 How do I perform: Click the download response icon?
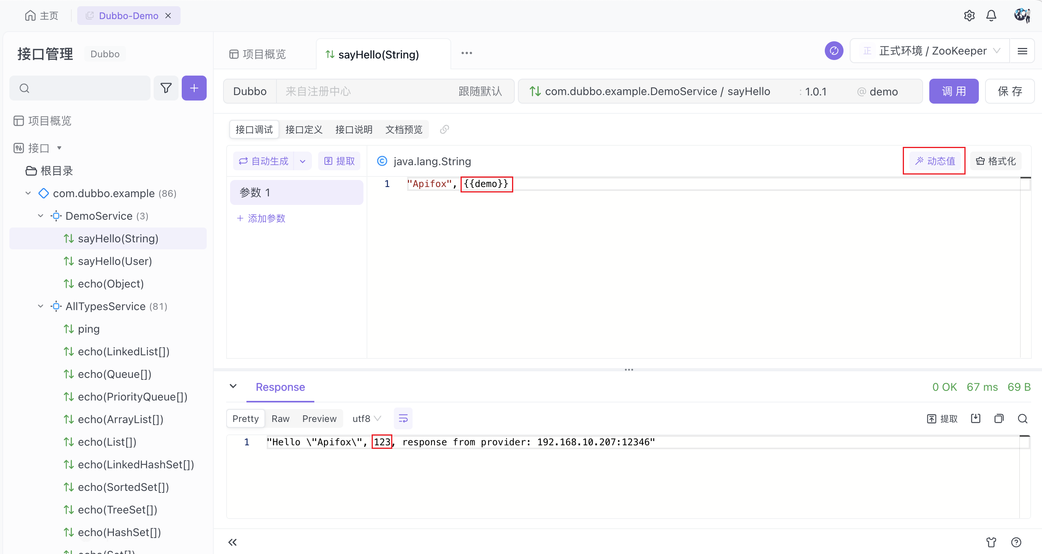pyautogui.click(x=975, y=419)
